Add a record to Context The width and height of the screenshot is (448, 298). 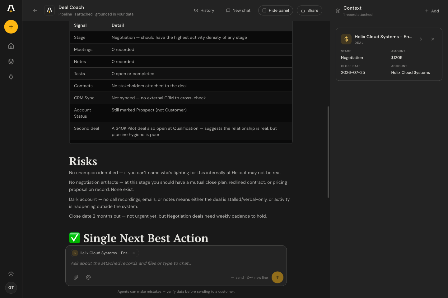432,11
